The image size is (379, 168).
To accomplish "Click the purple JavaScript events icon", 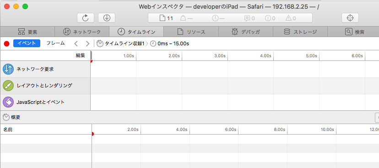I will 8,102.
